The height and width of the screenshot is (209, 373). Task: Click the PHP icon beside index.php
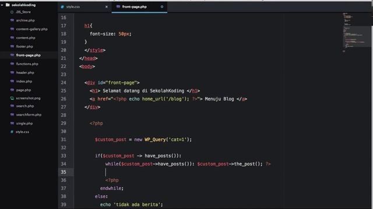[x=12, y=81]
